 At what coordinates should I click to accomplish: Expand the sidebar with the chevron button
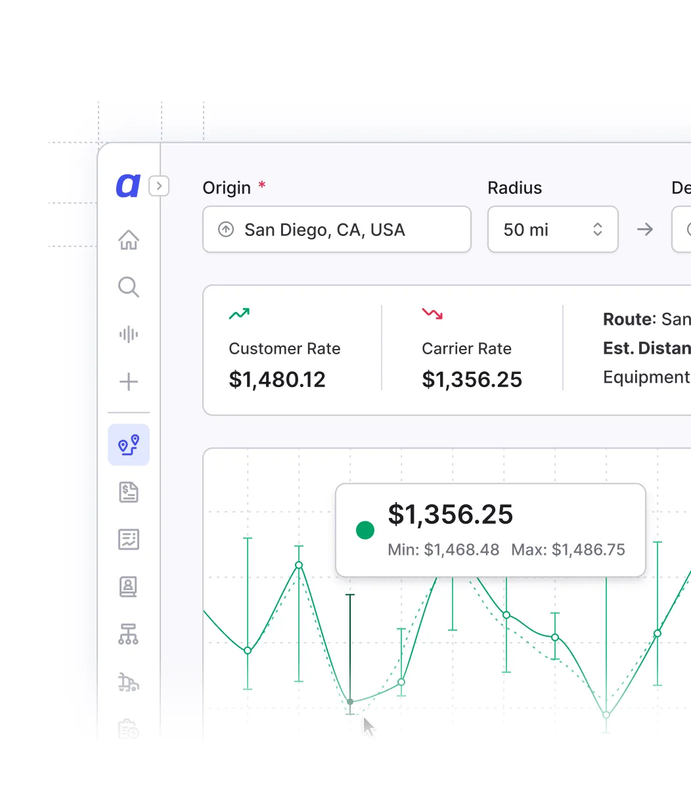pos(159,186)
